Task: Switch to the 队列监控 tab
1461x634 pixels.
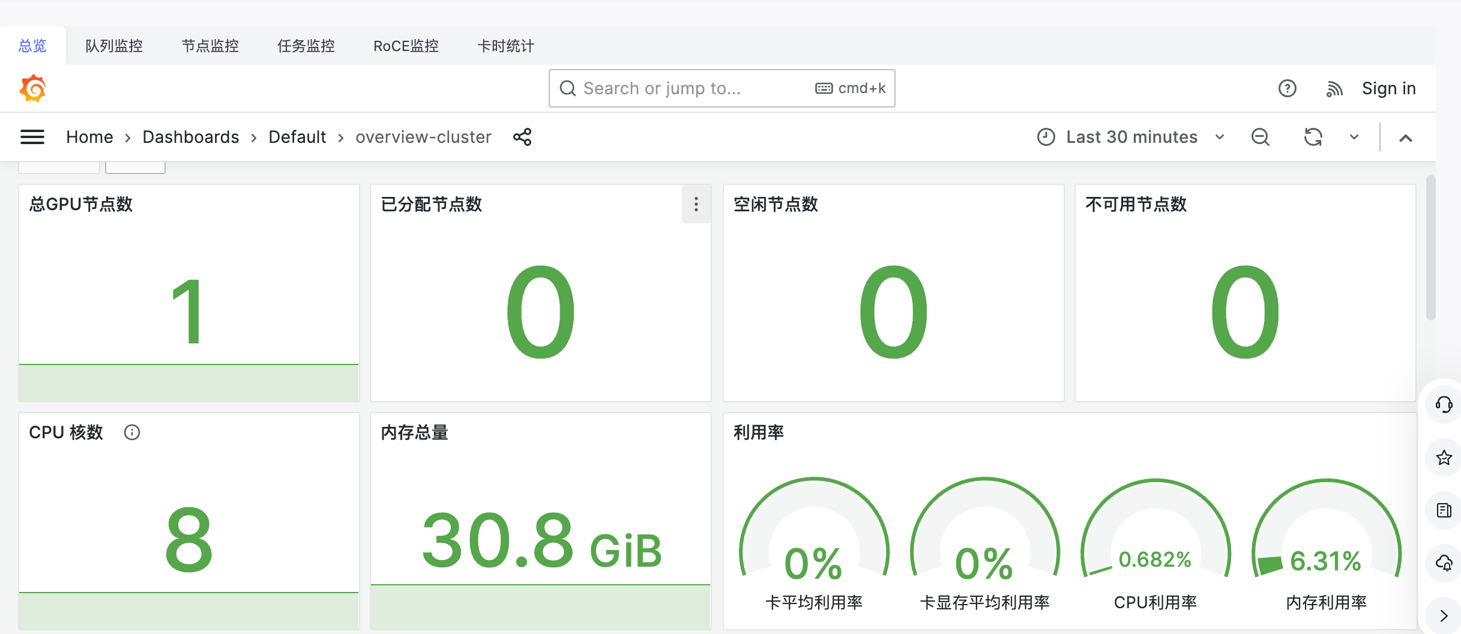Action: pos(114,46)
